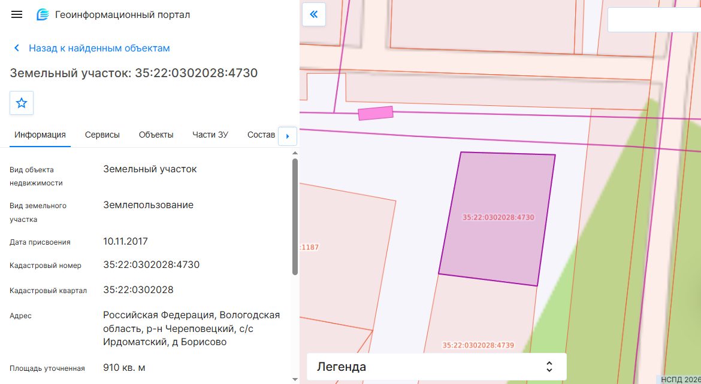Switch to the Сервисы tab
This screenshot has width=701, height=384.
click(102, 135)
